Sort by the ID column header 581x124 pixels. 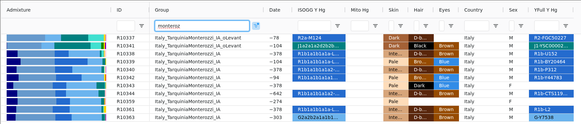[119, 10]
